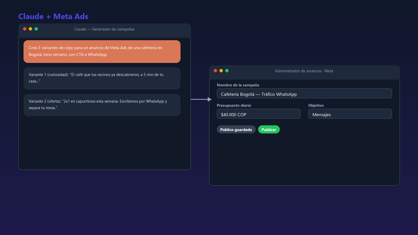Click the Presupuesto diario label
Image resolution: width=418 pixels, height=235 pixels.
pos(234,105)
